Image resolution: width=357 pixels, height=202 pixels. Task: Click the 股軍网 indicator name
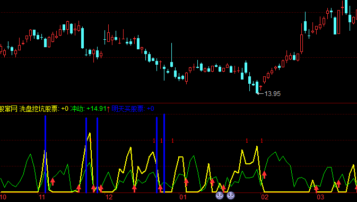pos(8,109)
